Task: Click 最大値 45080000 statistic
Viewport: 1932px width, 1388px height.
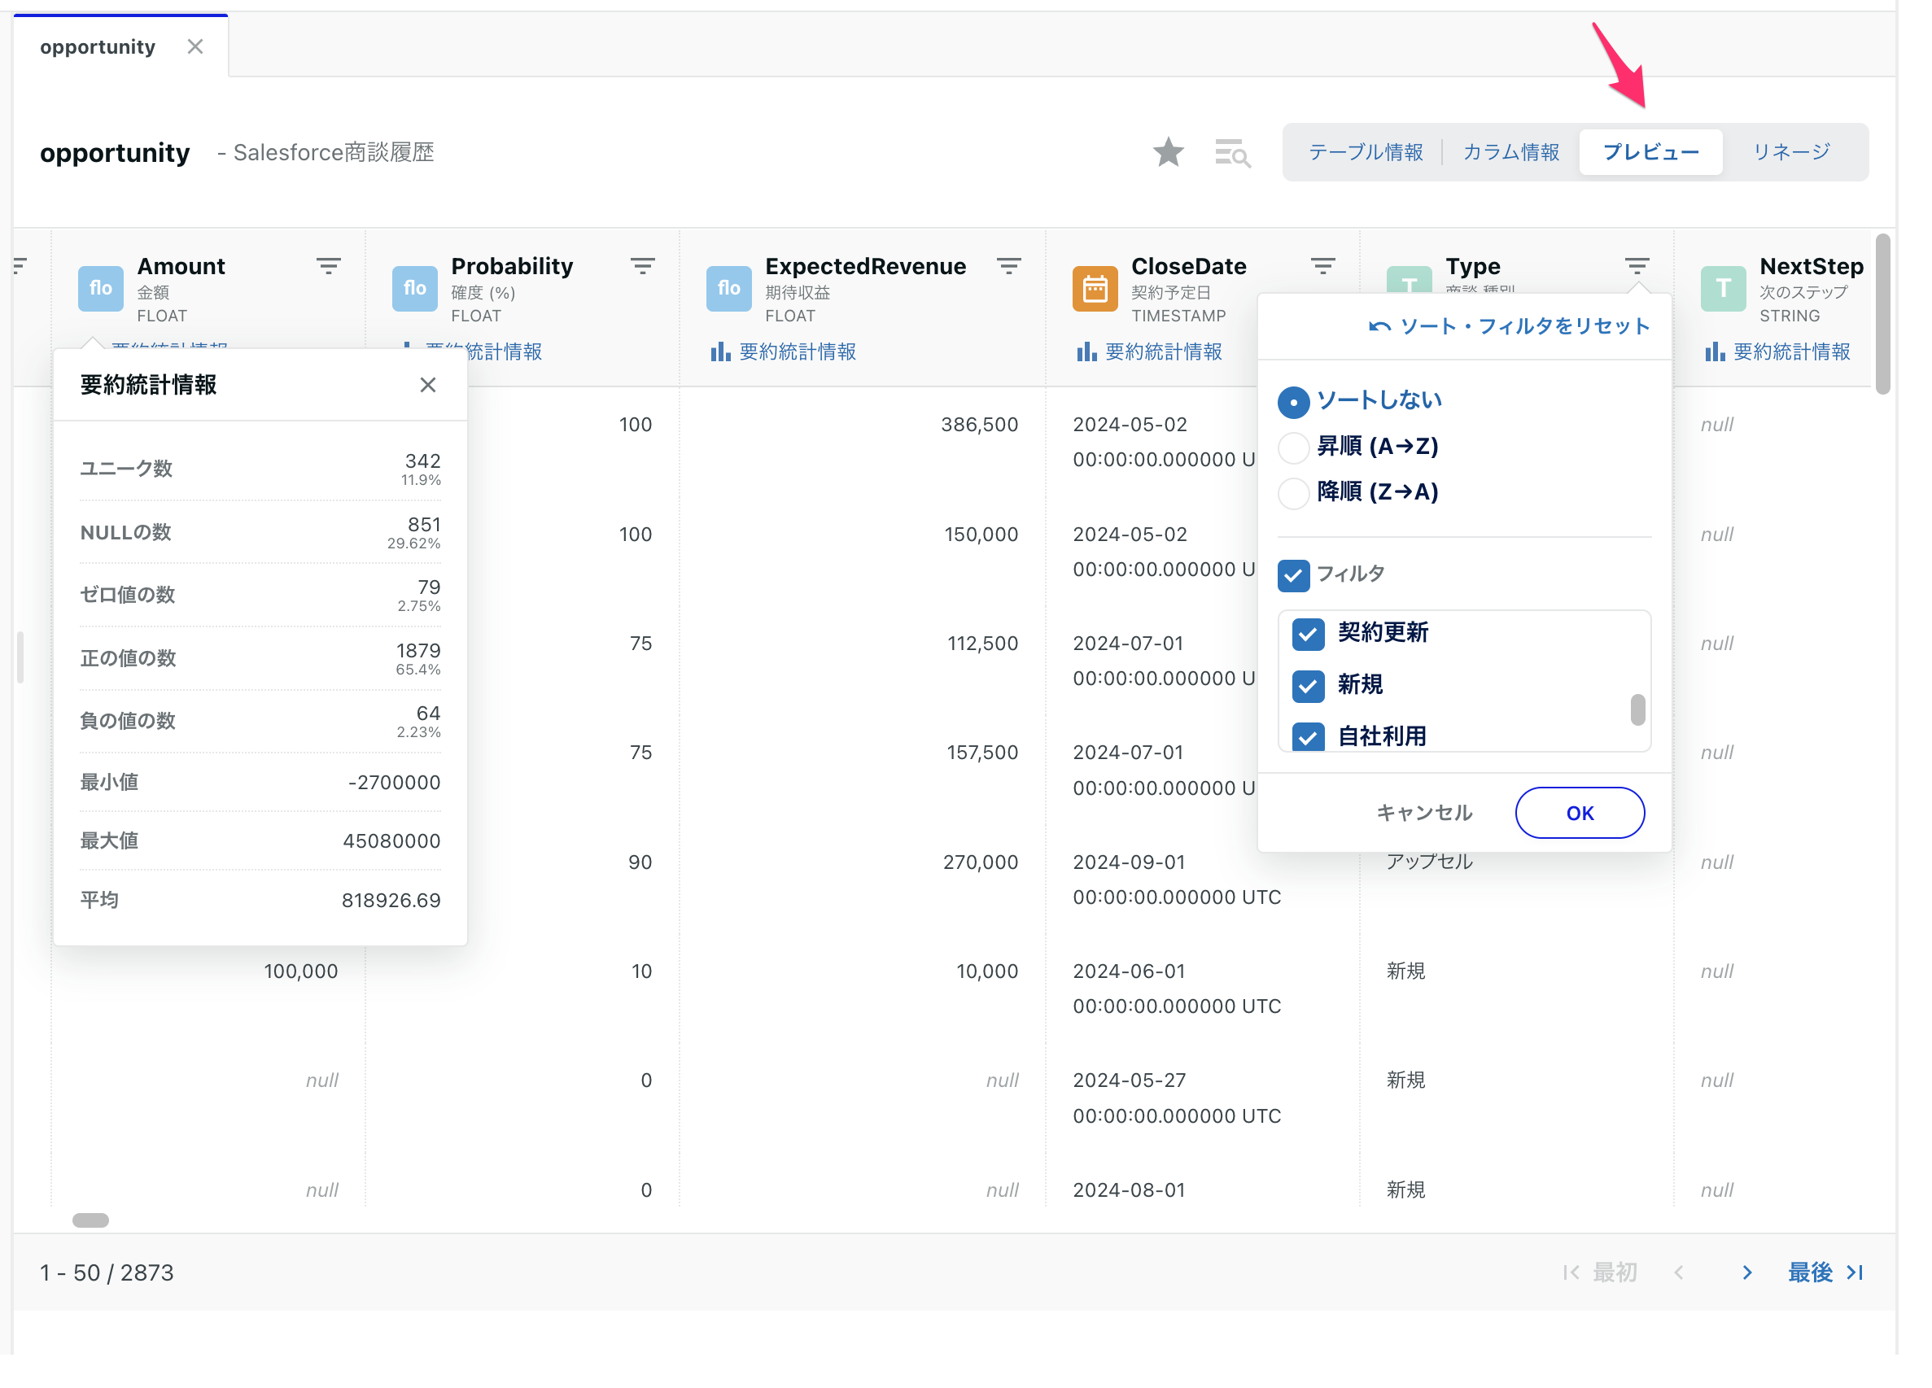Action: pyautogui.click(x=260, y=840)
